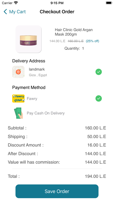Tap the Fawry yellow logo icon
The height and width of the screenshot is (202, 114).
click(18, 99)
